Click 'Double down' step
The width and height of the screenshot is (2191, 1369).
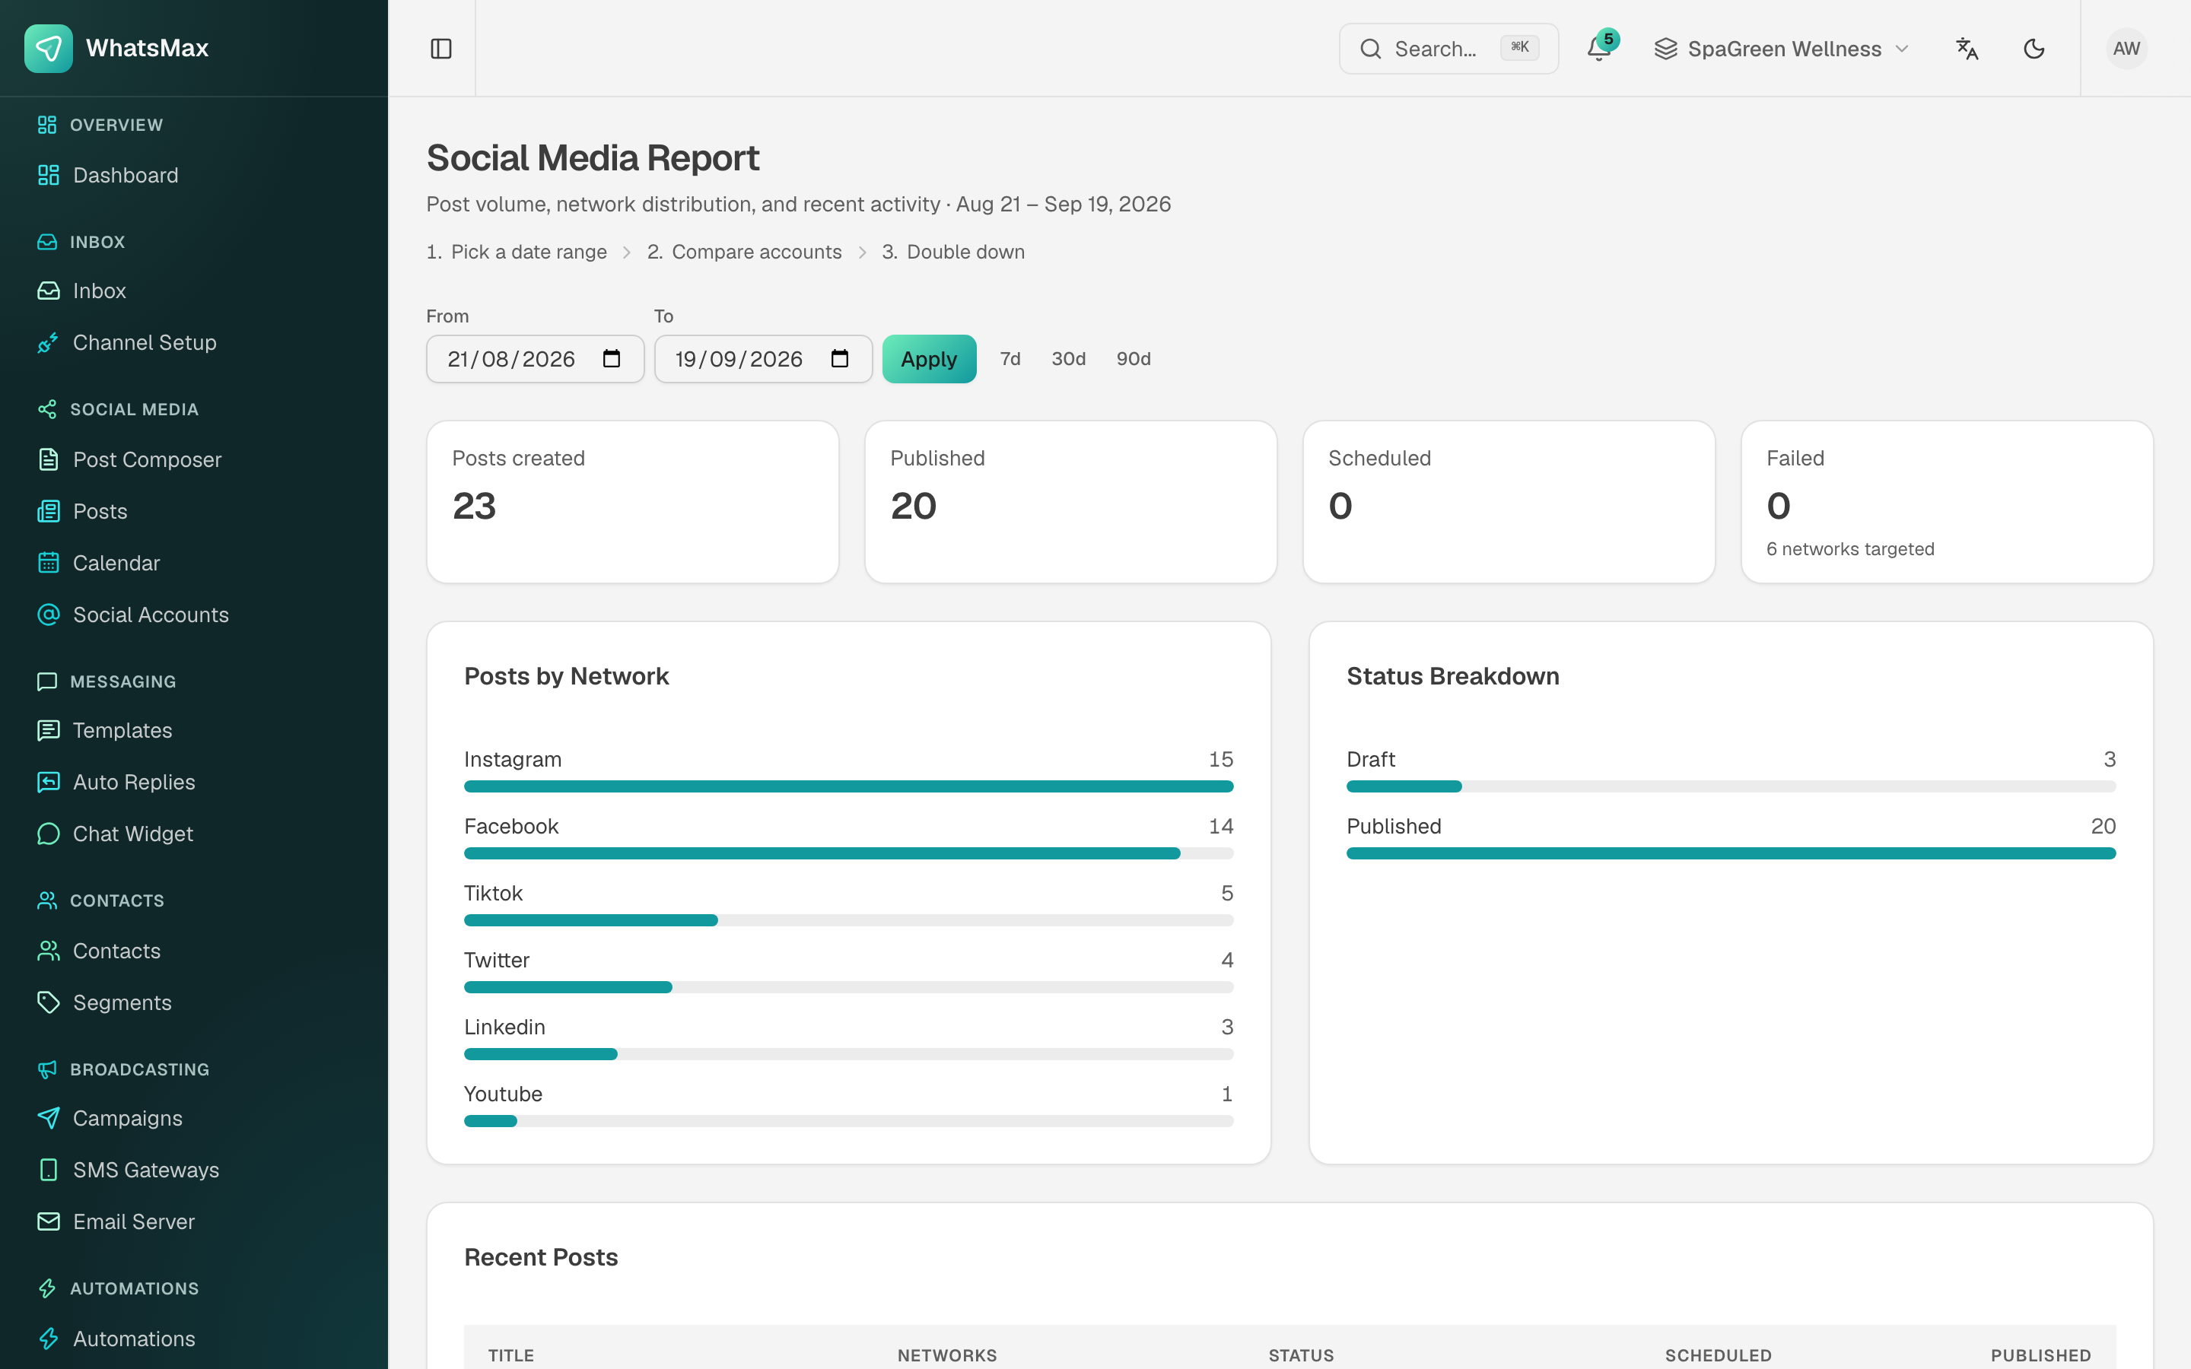tap(965, 252)
